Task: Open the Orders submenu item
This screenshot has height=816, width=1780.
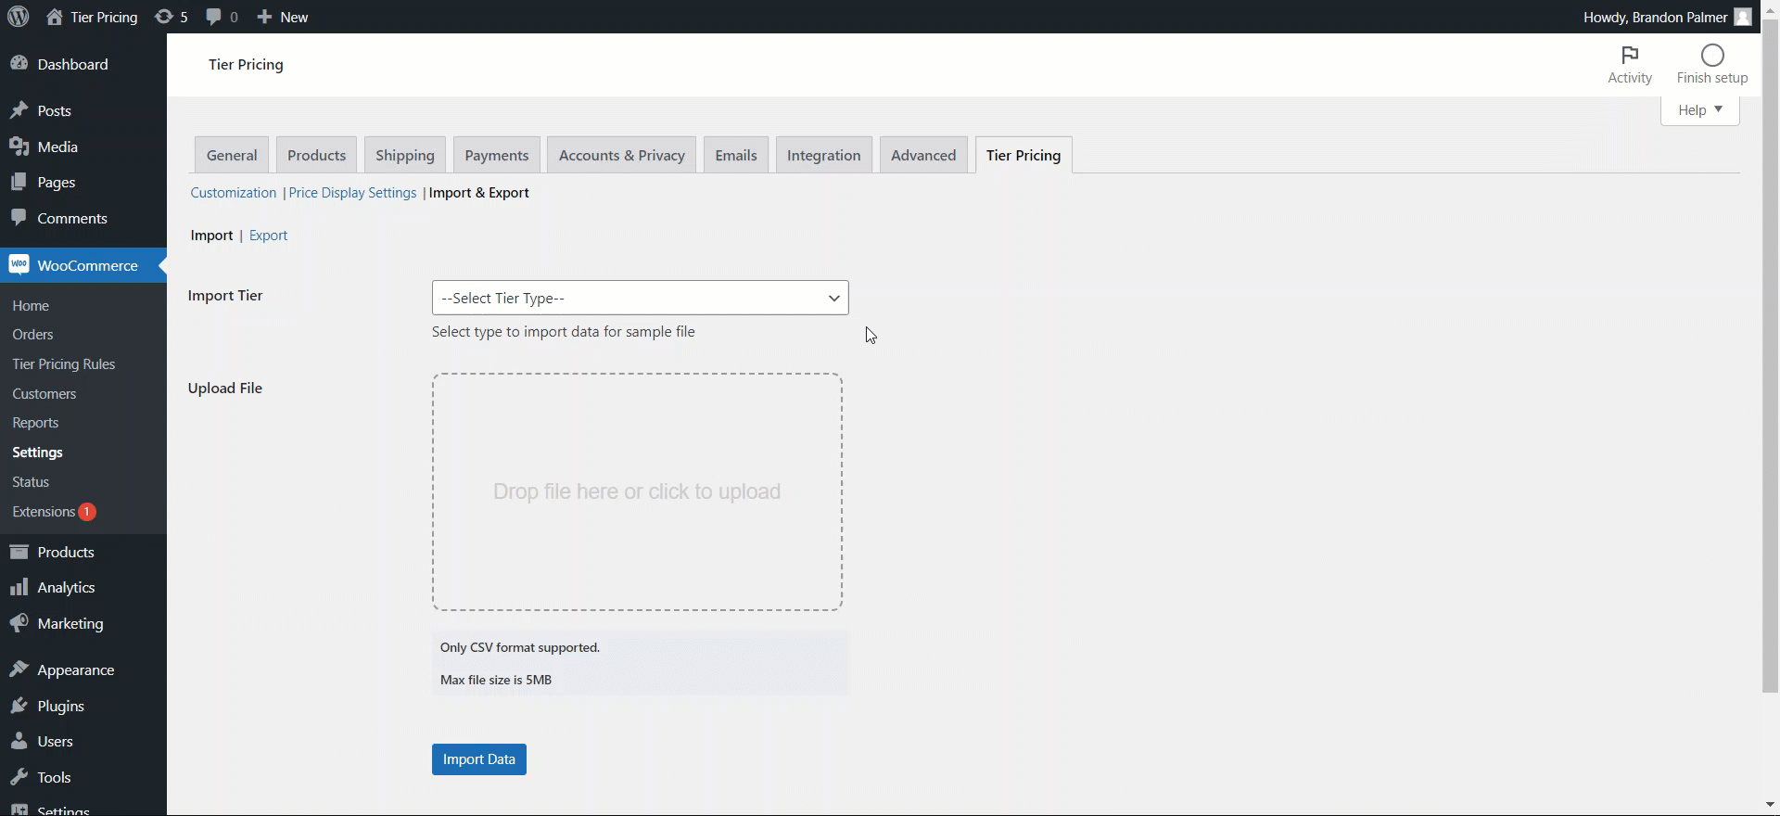Action: [x=32, y=335]
